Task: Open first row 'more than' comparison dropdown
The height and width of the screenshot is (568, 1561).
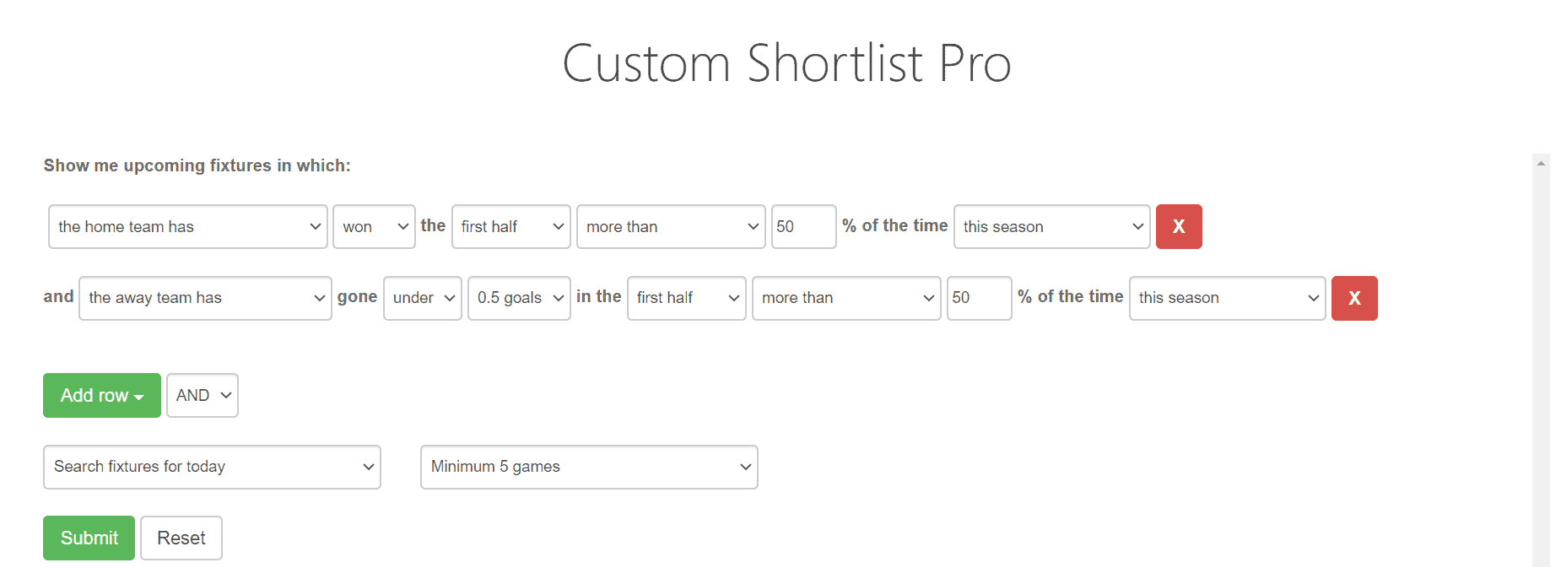Action: (671, 226)
